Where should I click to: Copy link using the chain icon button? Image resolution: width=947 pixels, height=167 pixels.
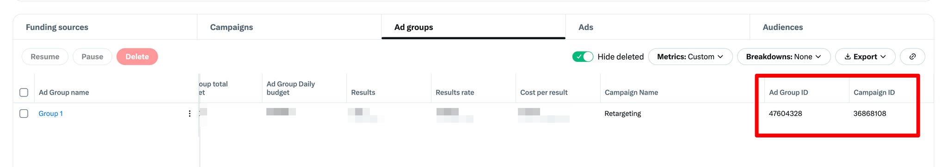[x=912, y=57]
